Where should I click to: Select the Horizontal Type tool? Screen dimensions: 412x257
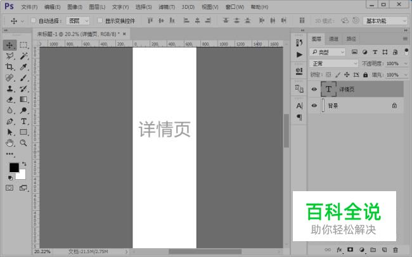[23, 122]
